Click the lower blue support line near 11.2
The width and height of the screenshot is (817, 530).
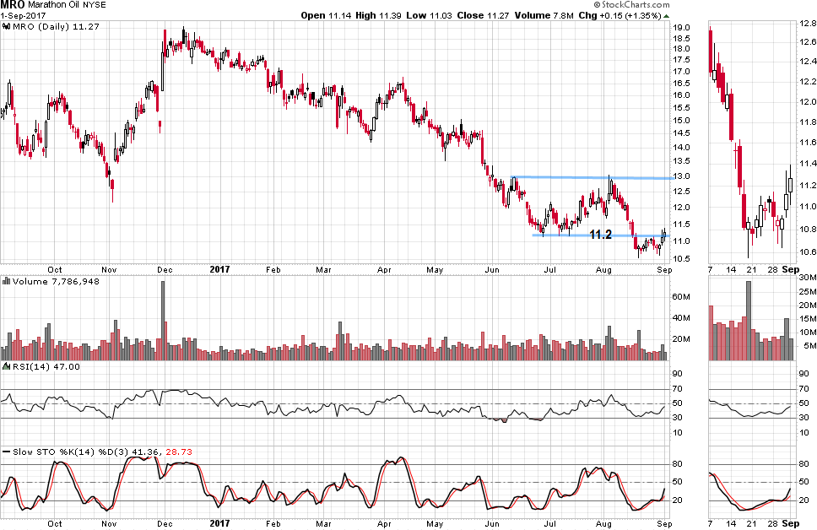(601, 235)
